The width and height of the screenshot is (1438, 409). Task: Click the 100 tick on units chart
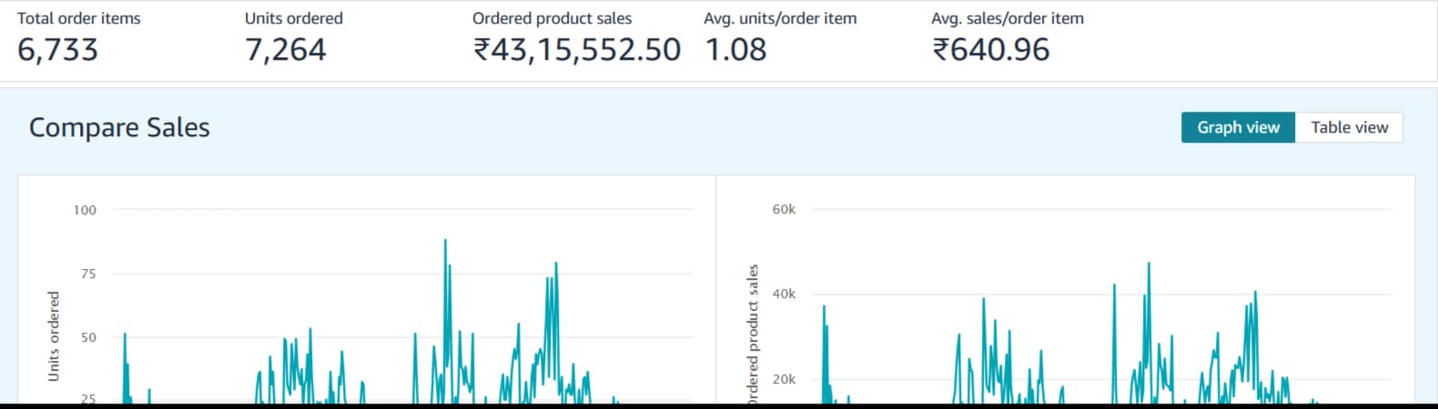pyautogui.click(x=85, y=210)
